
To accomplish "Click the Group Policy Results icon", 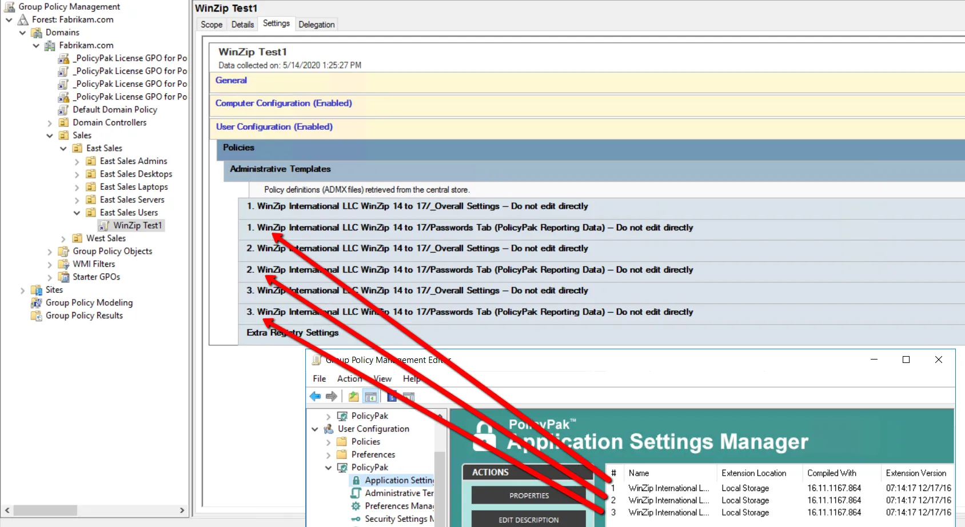I will tap(37, 316).
